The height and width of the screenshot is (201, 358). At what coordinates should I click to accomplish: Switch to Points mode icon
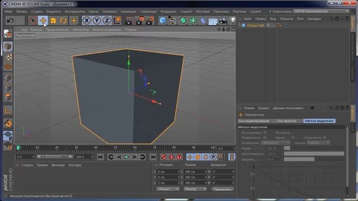click(8, 77)
